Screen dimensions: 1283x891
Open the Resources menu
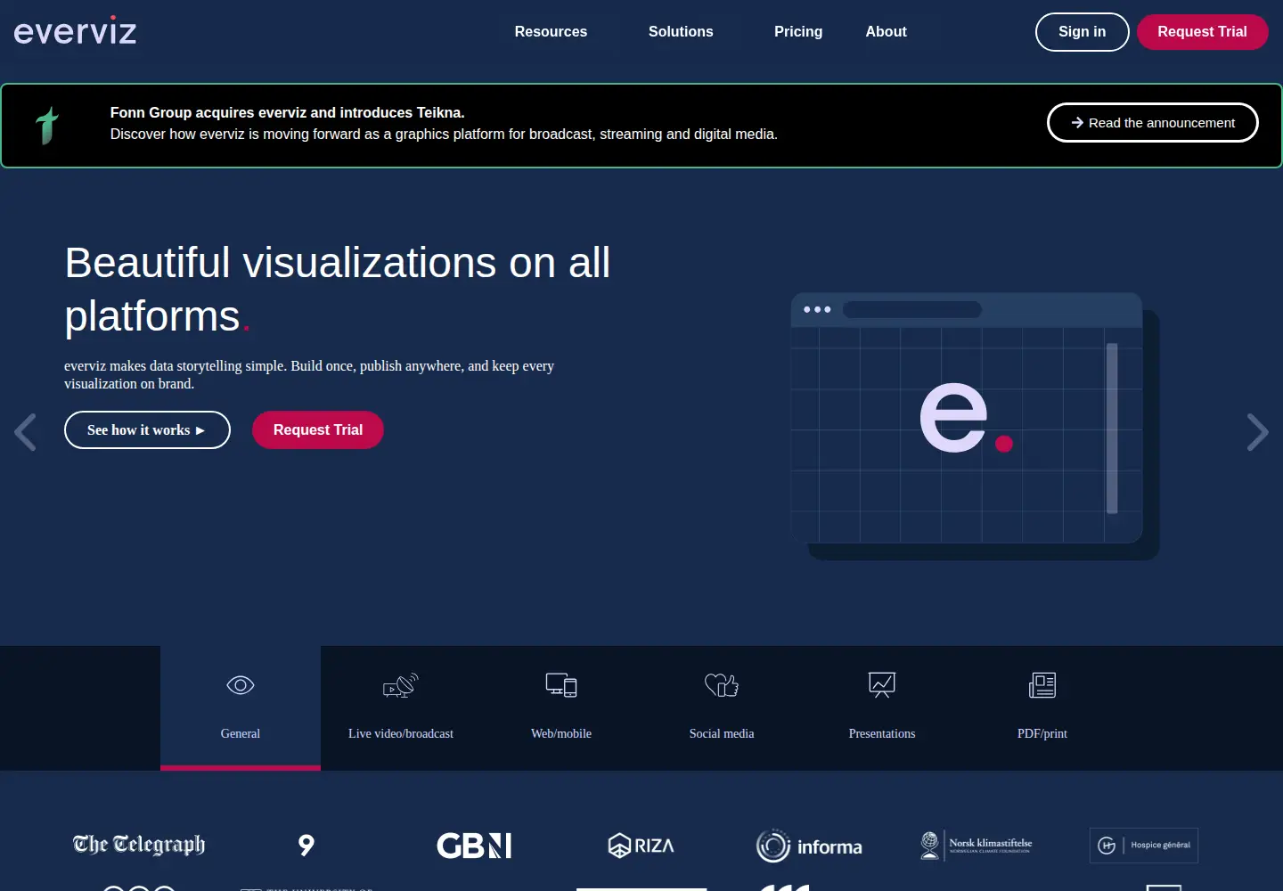tap(551, 32)
